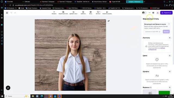Open the last bookmark with red icon
The width and height of the screenshot is (174, 98).
(155, 8)
